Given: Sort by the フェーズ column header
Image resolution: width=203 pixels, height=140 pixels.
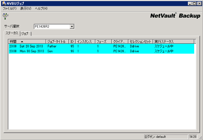Looking at the screenshot, I should tap(103, 42).
